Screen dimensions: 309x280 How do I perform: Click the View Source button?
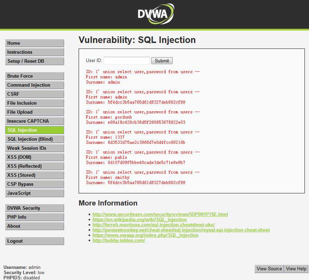[x=269, y=269]
